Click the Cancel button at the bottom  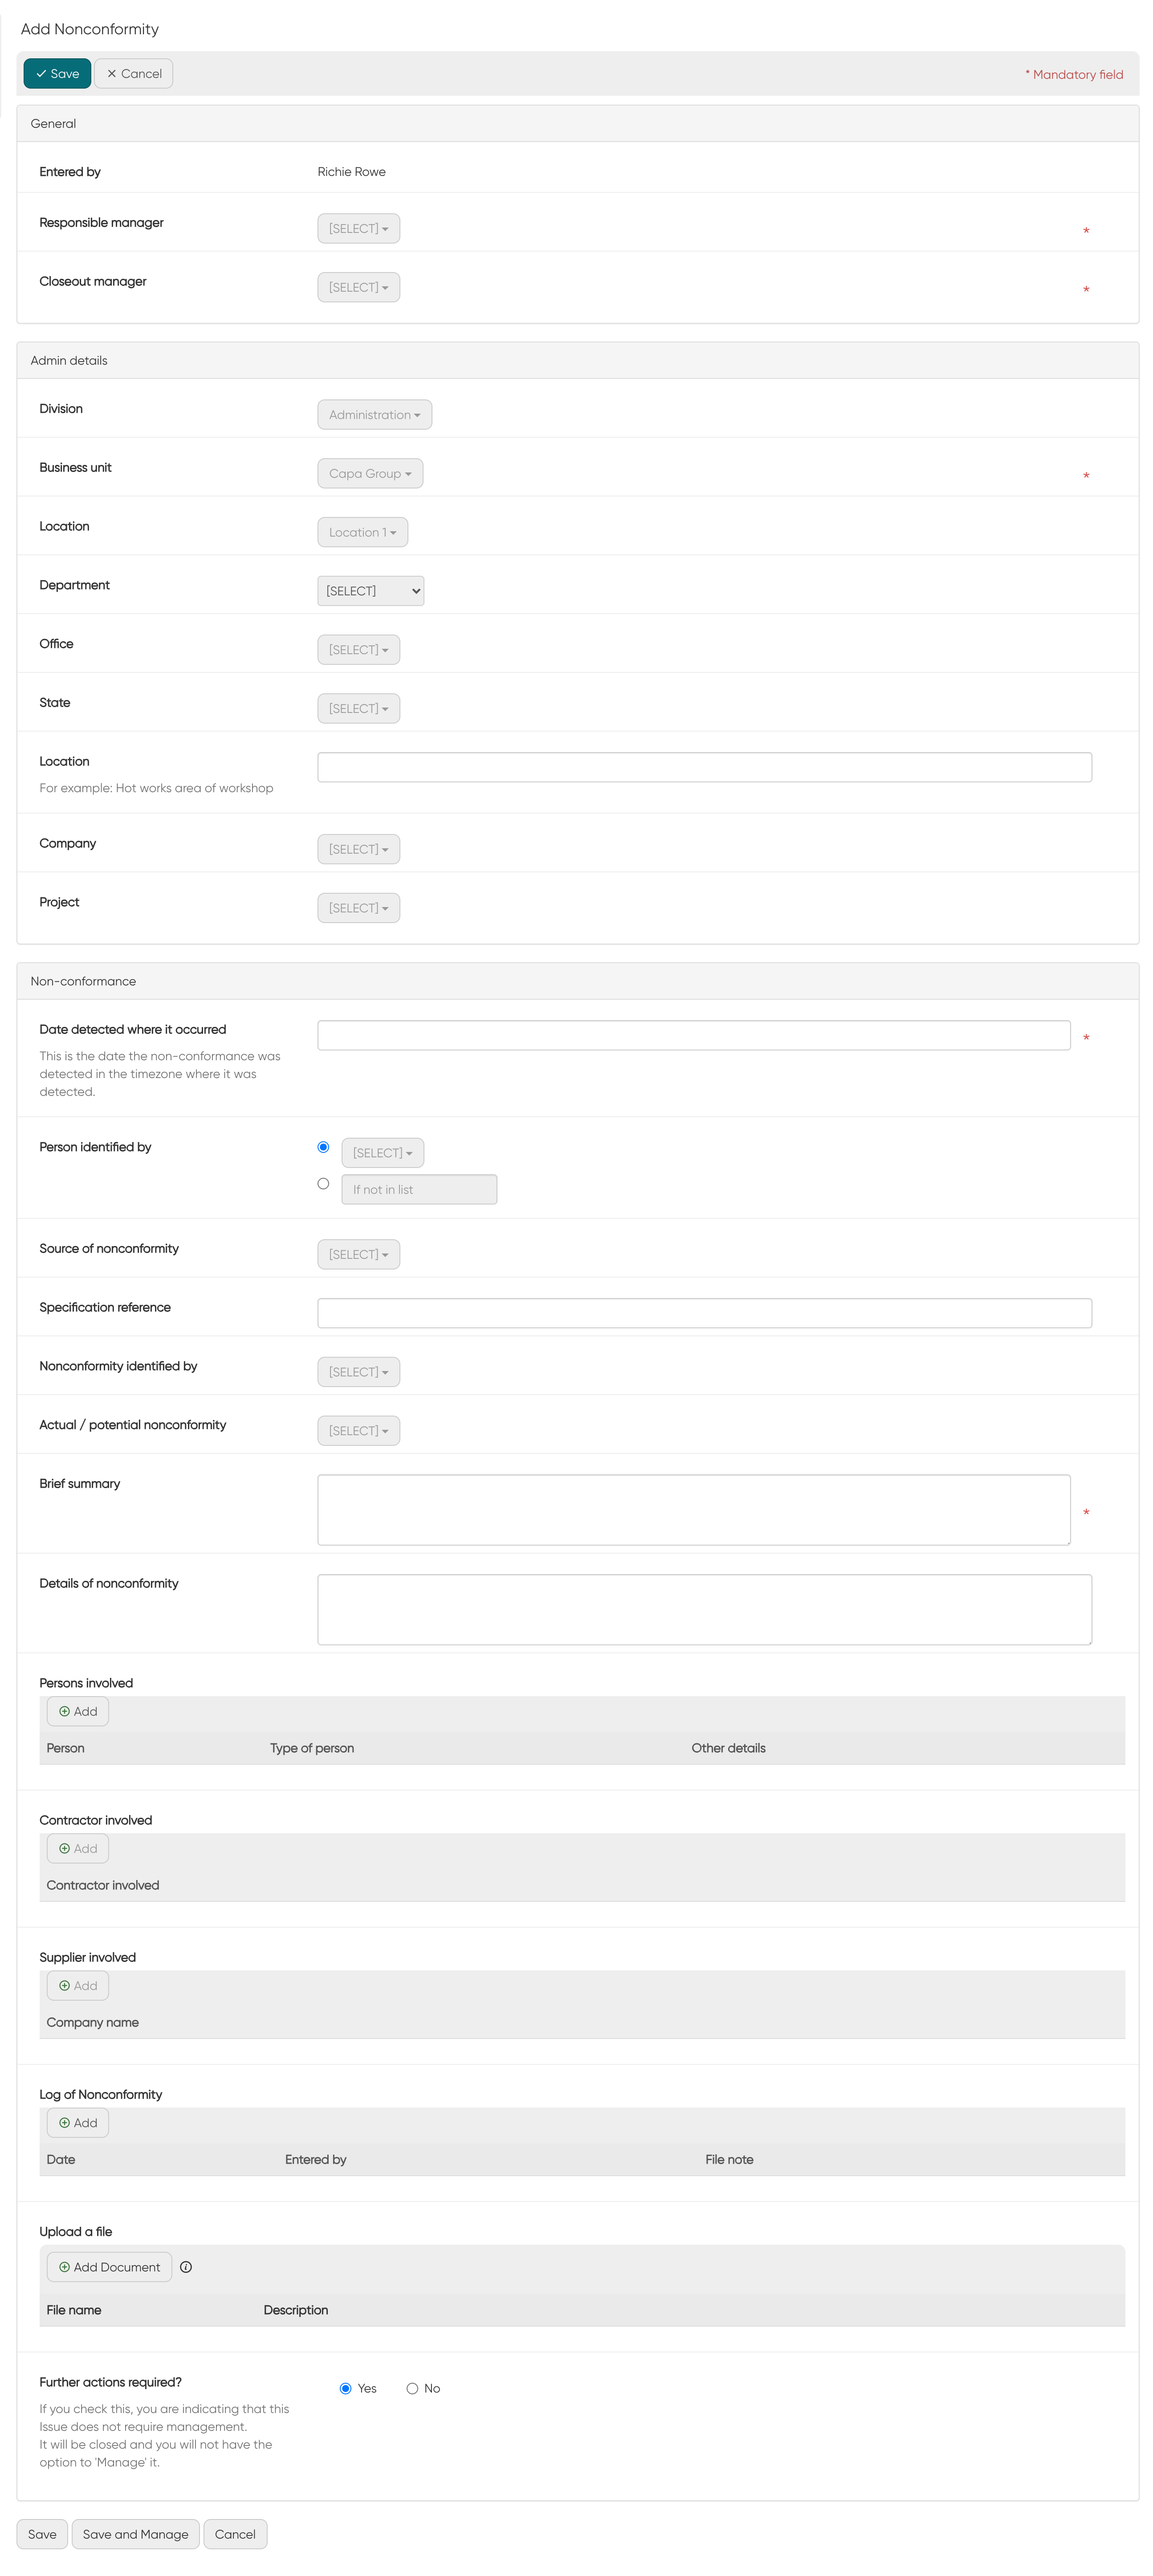click(x=235, y=2534)
